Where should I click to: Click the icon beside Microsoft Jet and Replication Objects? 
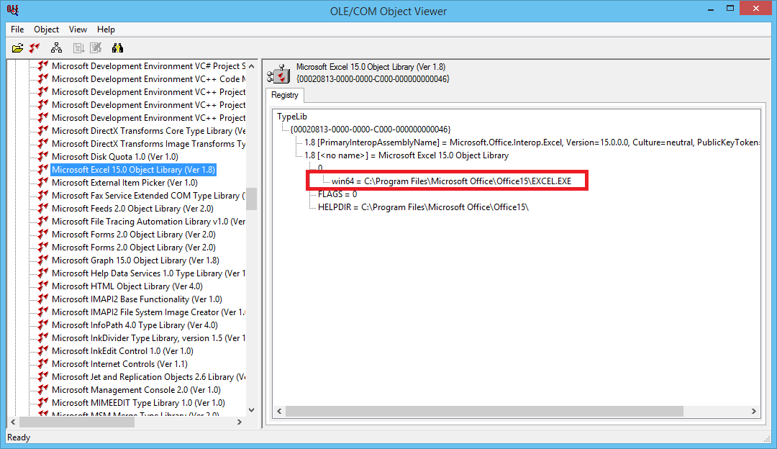43,376
